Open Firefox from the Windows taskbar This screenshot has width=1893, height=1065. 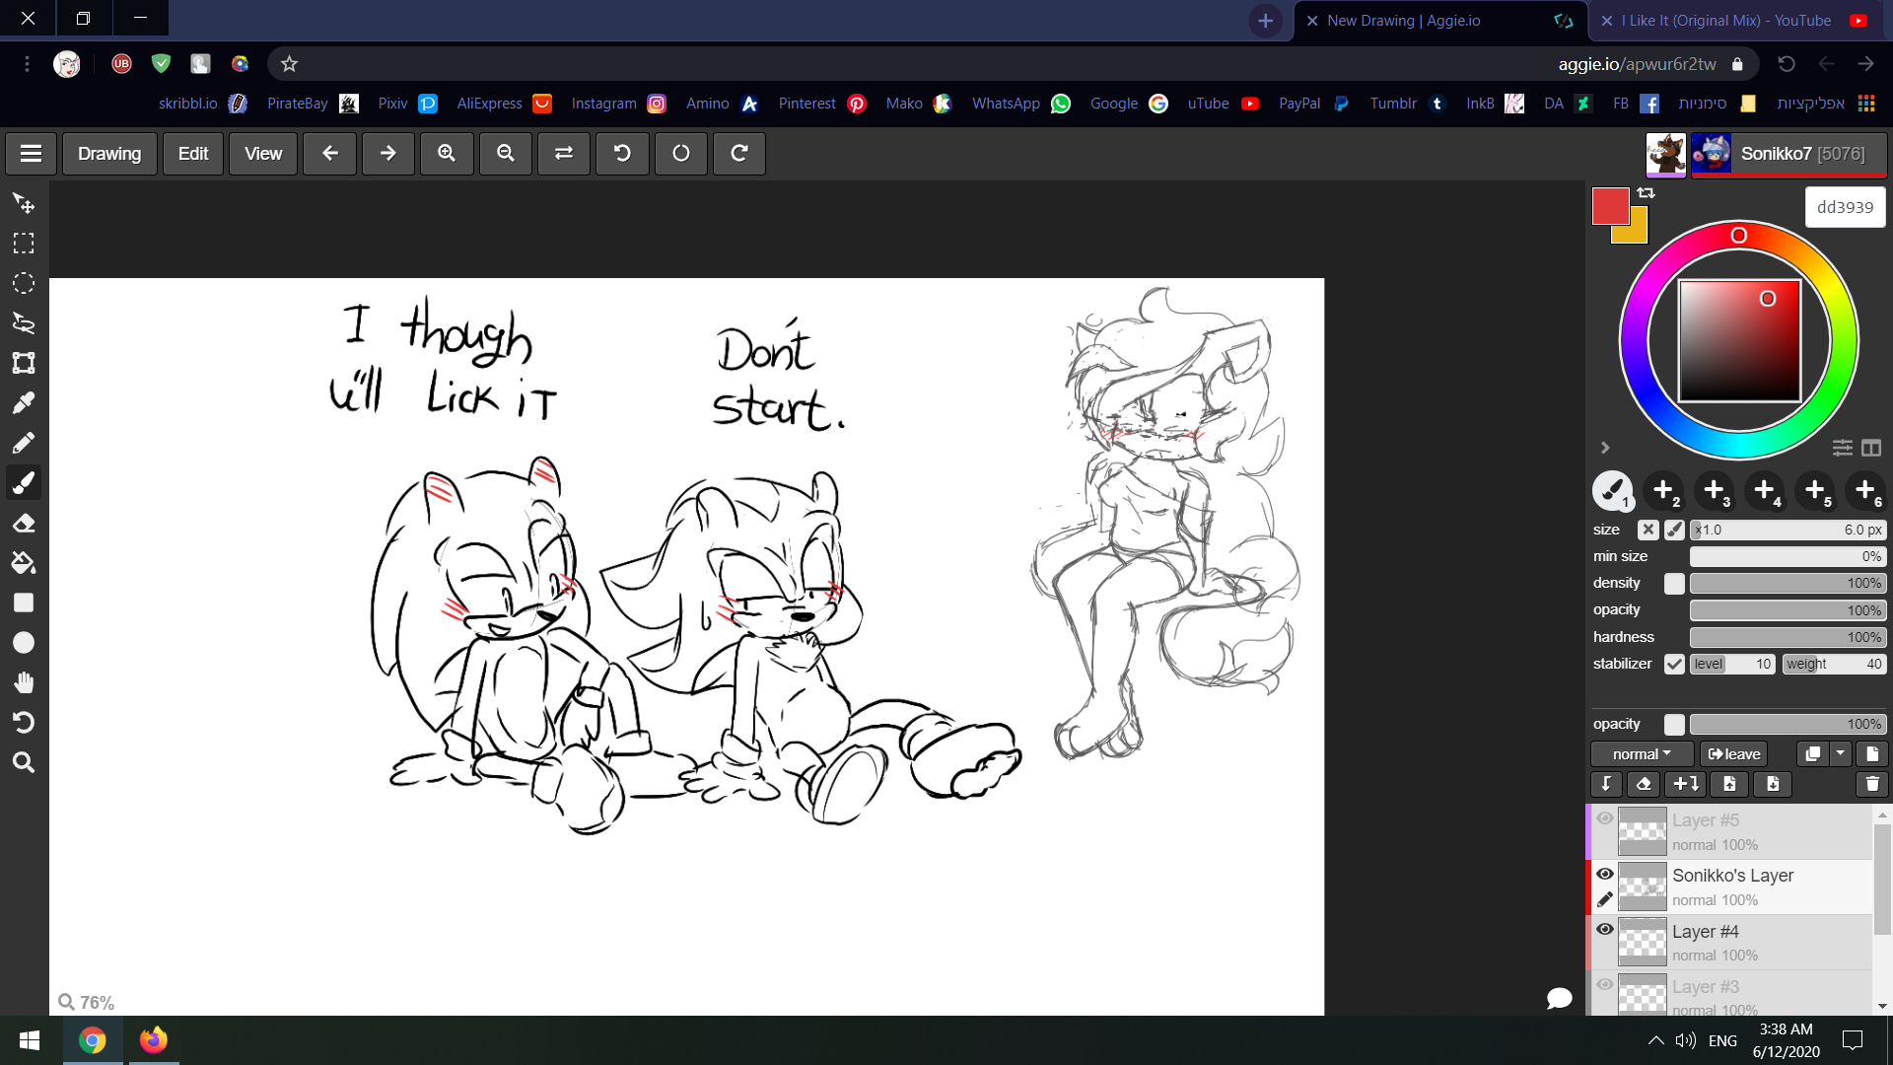click(x=153, y=1040)
